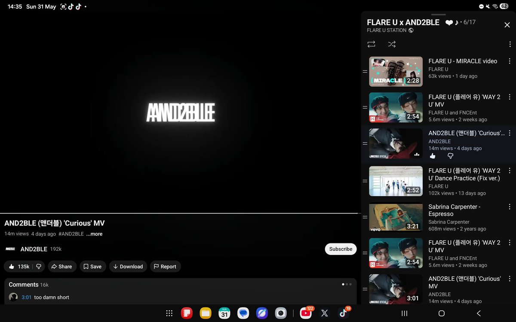Report the video

pyautogui.click(x=165, y=267)
